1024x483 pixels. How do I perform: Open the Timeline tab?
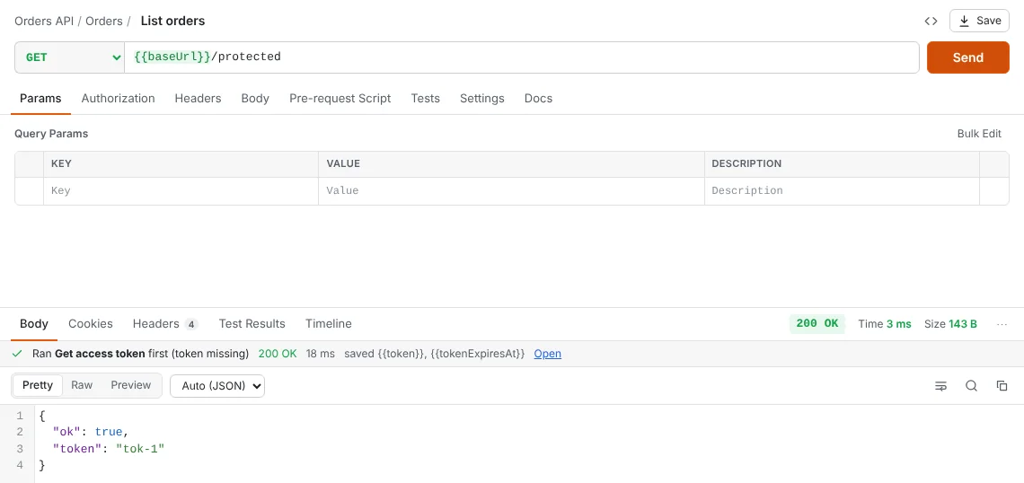[x=329, y=324]
